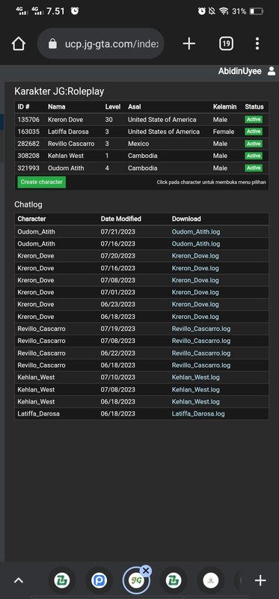Viewport: 279px width, 599px height.
Task: Select character row Revillo Cascarro
Action: [x=141, y=144]
